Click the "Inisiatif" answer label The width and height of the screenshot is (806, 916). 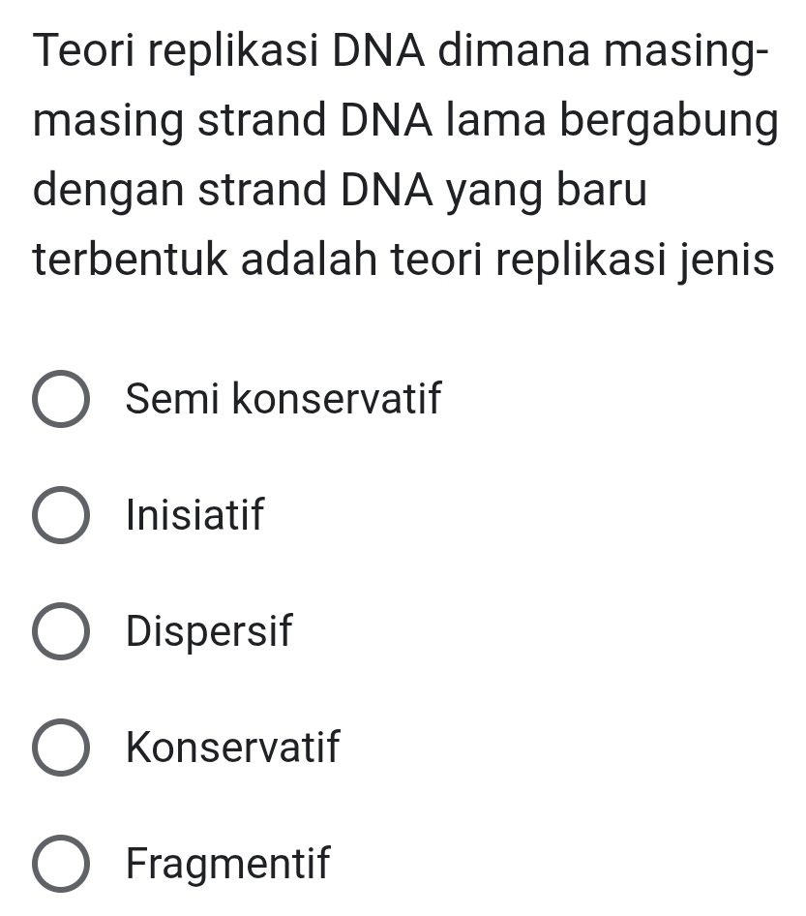coord(194,514)
